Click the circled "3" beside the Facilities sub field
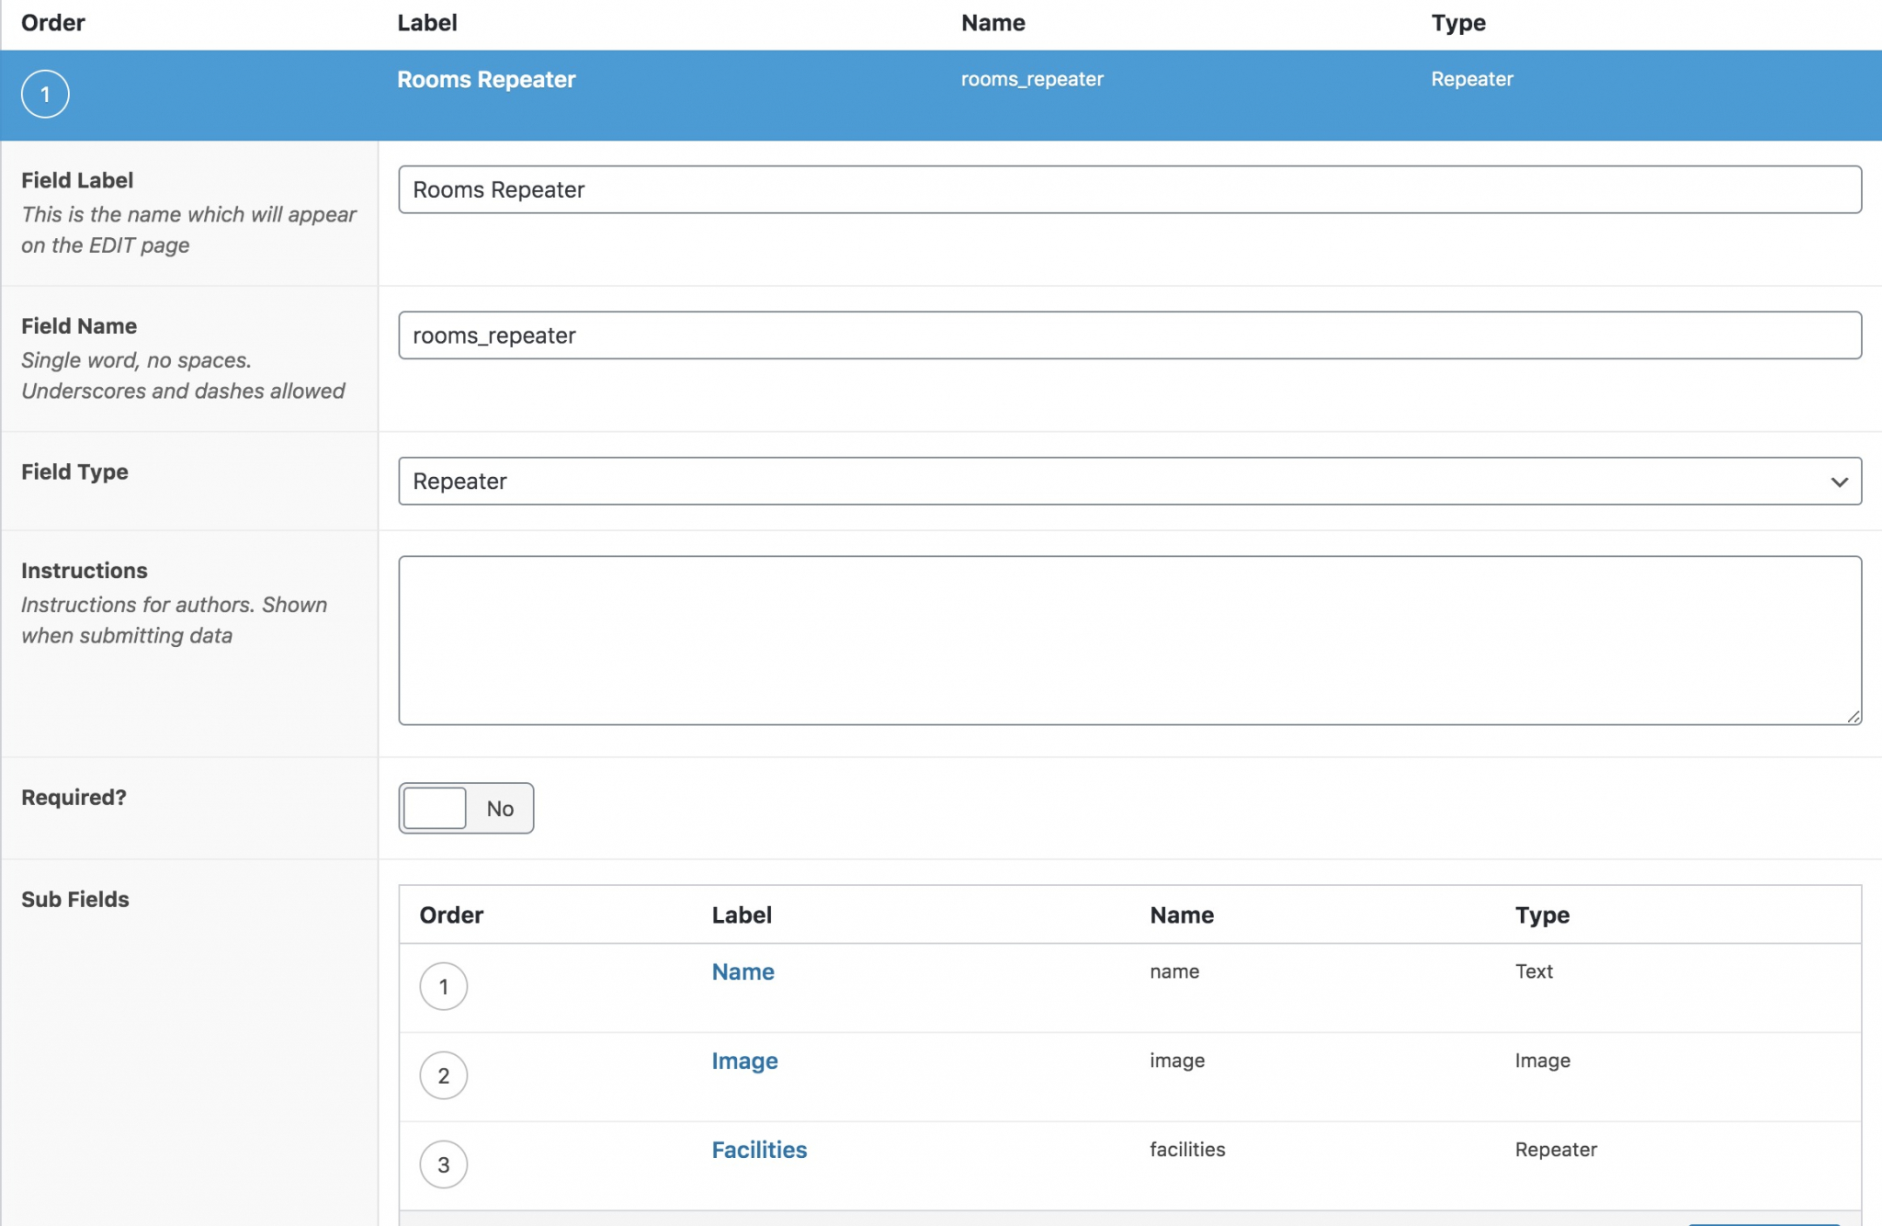The image size is (1882, 1226). (444, 1163)
